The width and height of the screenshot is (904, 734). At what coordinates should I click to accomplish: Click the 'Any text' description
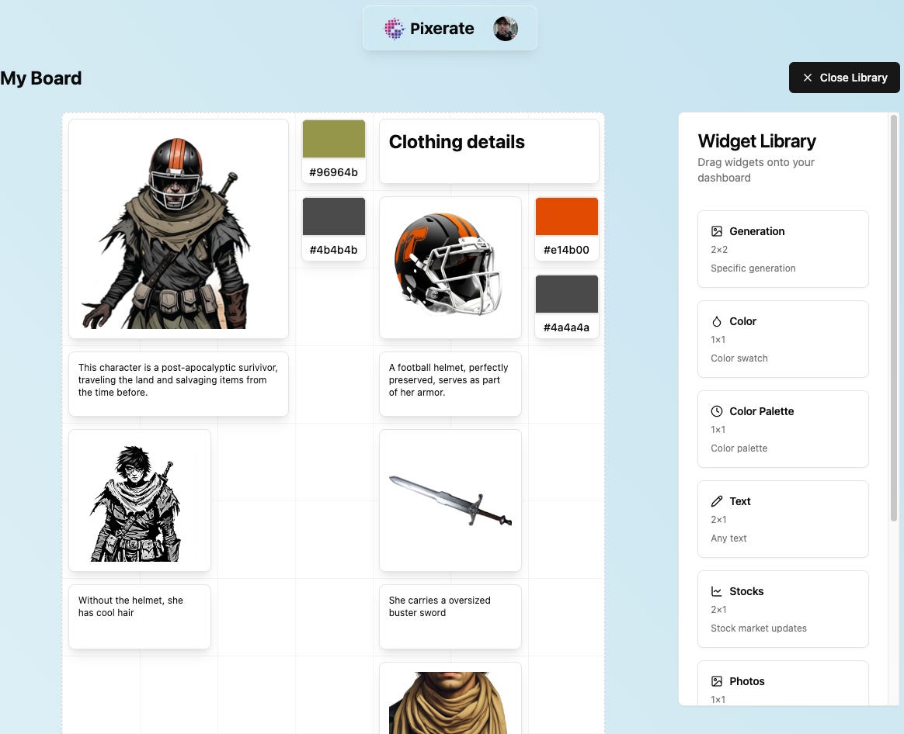[x=728, y=538]
